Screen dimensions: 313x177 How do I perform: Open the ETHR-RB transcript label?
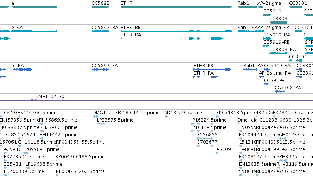pos(131,27)
